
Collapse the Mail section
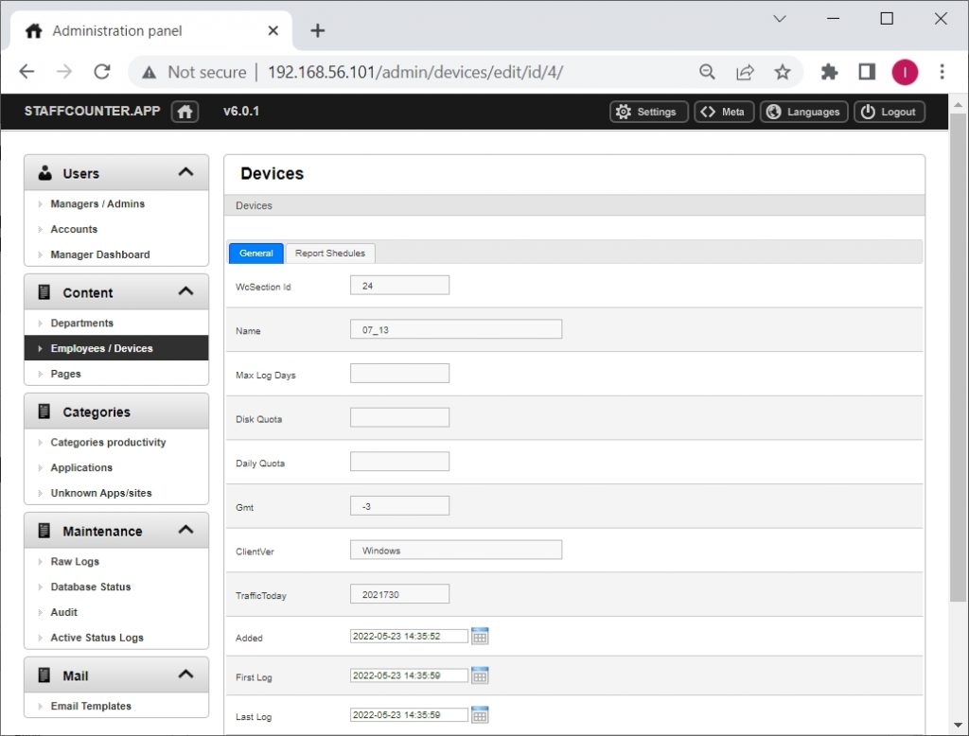(x=185, y=675)
